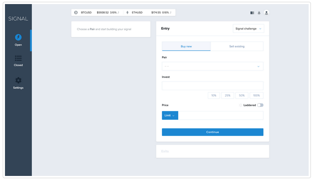Image resolution: width=315 pixels, height=180 pixels.
Task: Click the Bitcoin coin icon in ticker
Action: tap(76, 13)
